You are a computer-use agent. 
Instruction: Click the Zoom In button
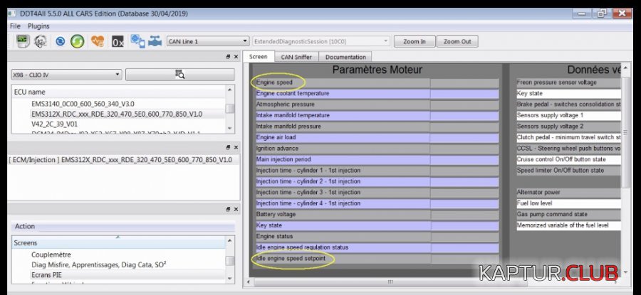click(x=414, y=42)
